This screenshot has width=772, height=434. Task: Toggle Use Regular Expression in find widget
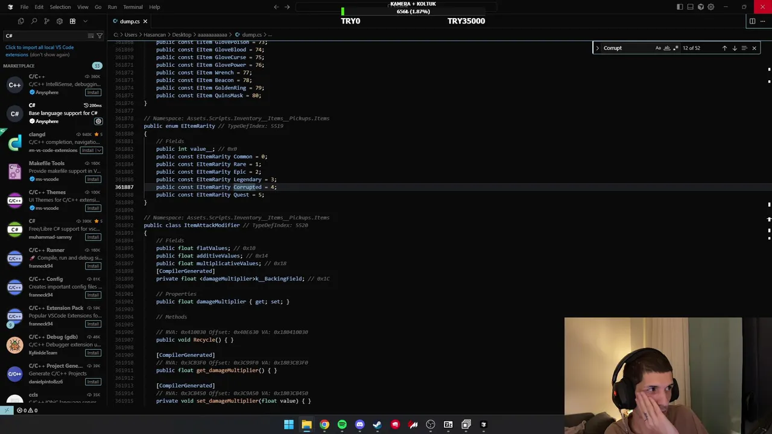(675, 48)
